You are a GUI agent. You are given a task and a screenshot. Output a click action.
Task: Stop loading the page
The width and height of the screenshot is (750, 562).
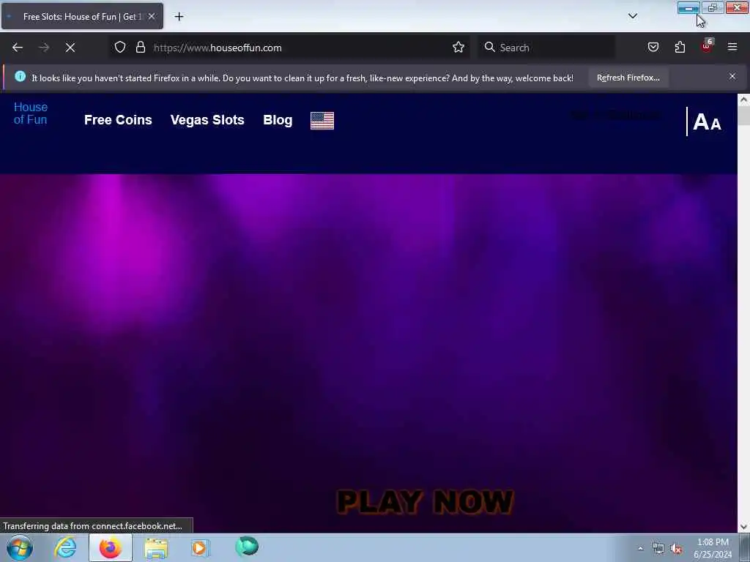pos(70,48)
